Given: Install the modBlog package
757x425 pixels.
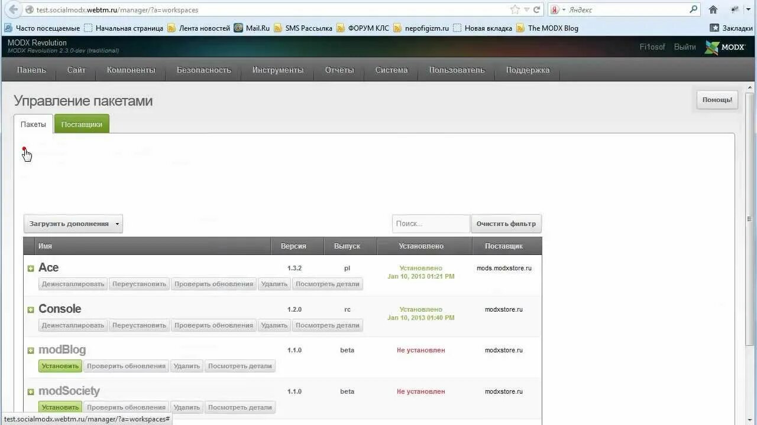Looking at the screenshot, I should click(60, 366).
